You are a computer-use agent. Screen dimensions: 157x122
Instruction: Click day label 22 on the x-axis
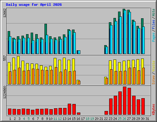pyautogui.click(x=106, y=119)
